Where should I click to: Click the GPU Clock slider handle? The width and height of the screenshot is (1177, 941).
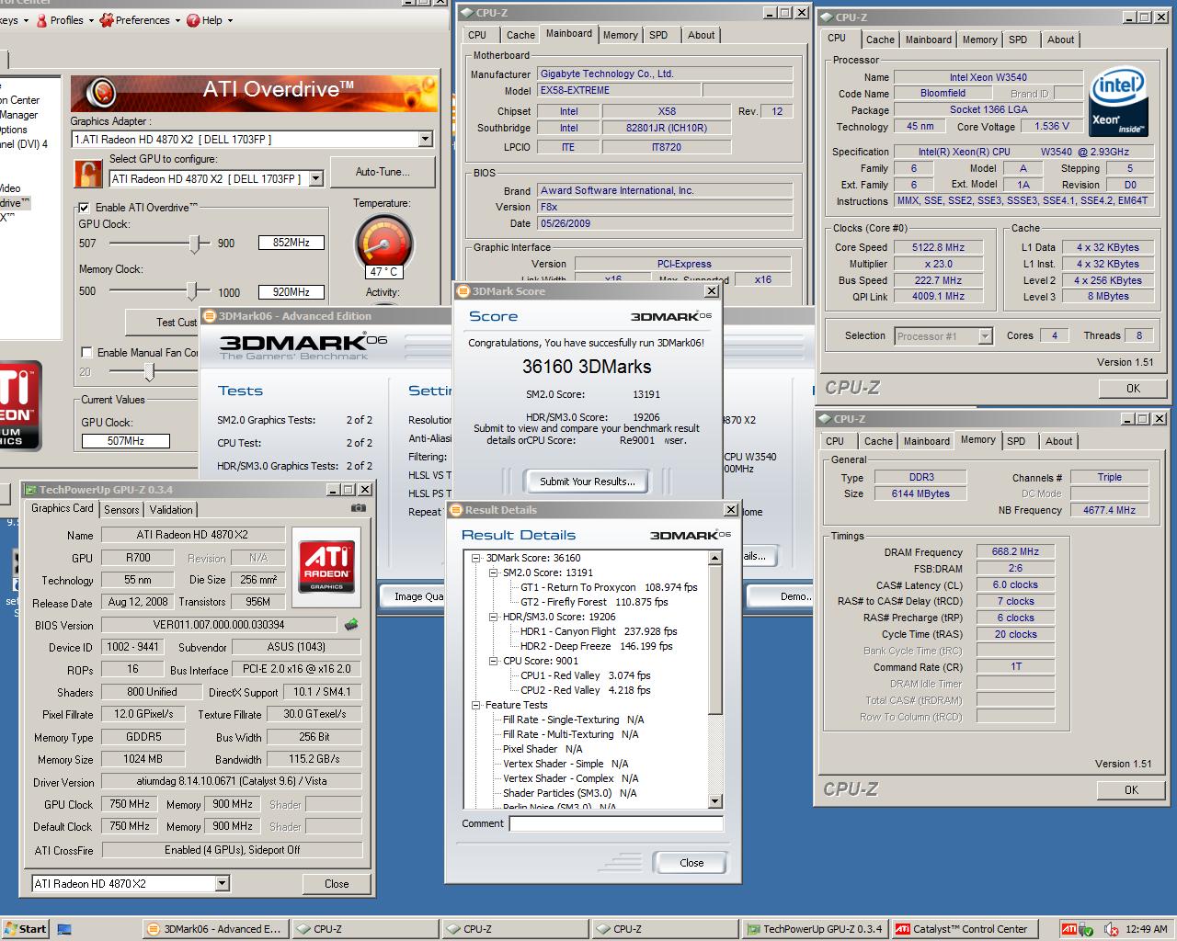(195, 244)
